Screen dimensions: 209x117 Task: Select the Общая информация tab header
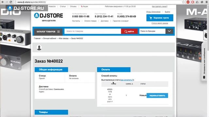point(51,70)
